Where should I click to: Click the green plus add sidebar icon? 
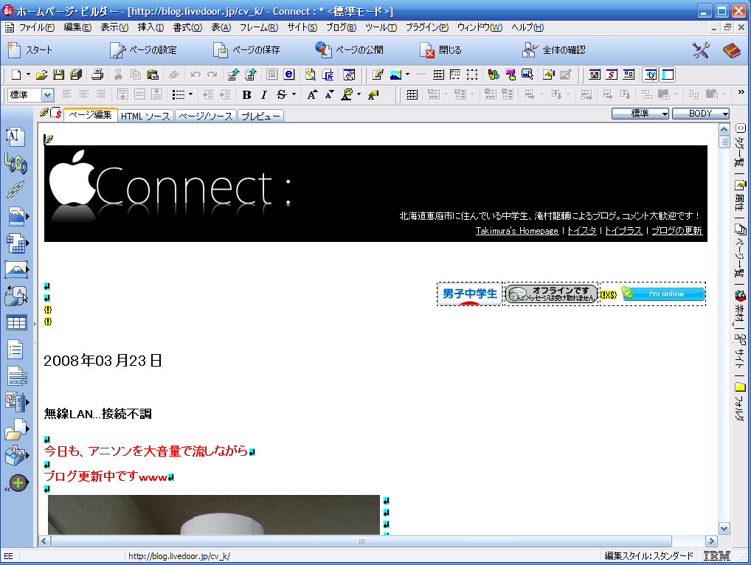click(x=18, y=482)
